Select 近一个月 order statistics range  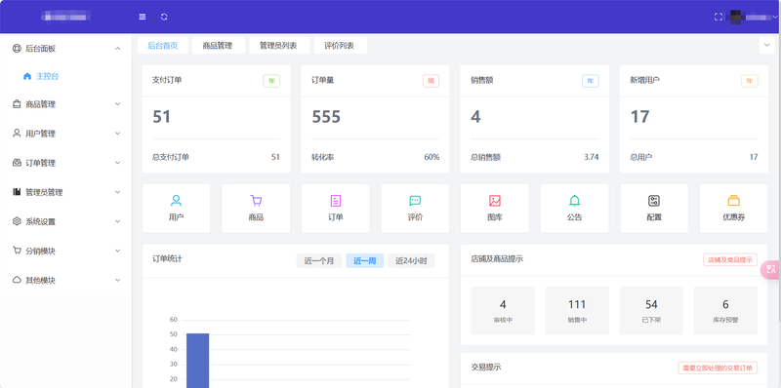tap(319, 260)
